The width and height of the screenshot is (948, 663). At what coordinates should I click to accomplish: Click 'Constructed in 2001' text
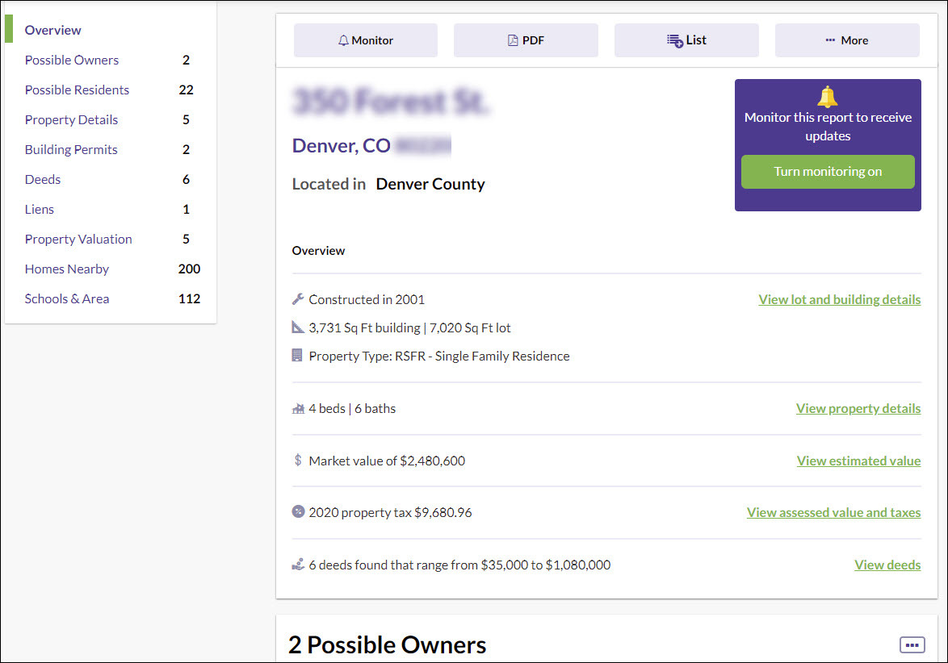point(367,299)
